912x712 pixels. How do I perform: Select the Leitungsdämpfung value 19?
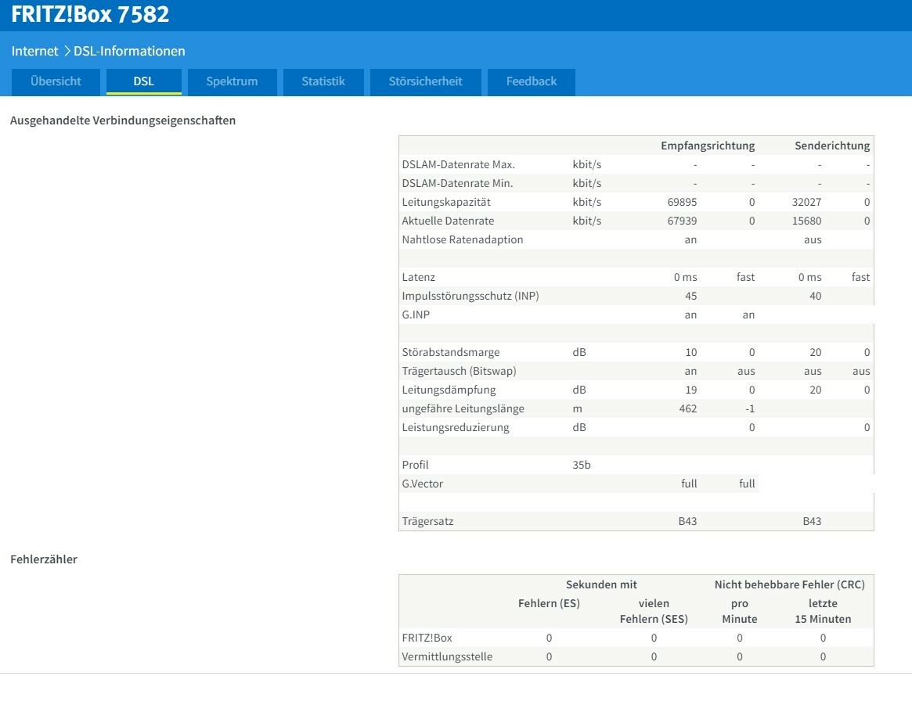[x=691, y=390]
